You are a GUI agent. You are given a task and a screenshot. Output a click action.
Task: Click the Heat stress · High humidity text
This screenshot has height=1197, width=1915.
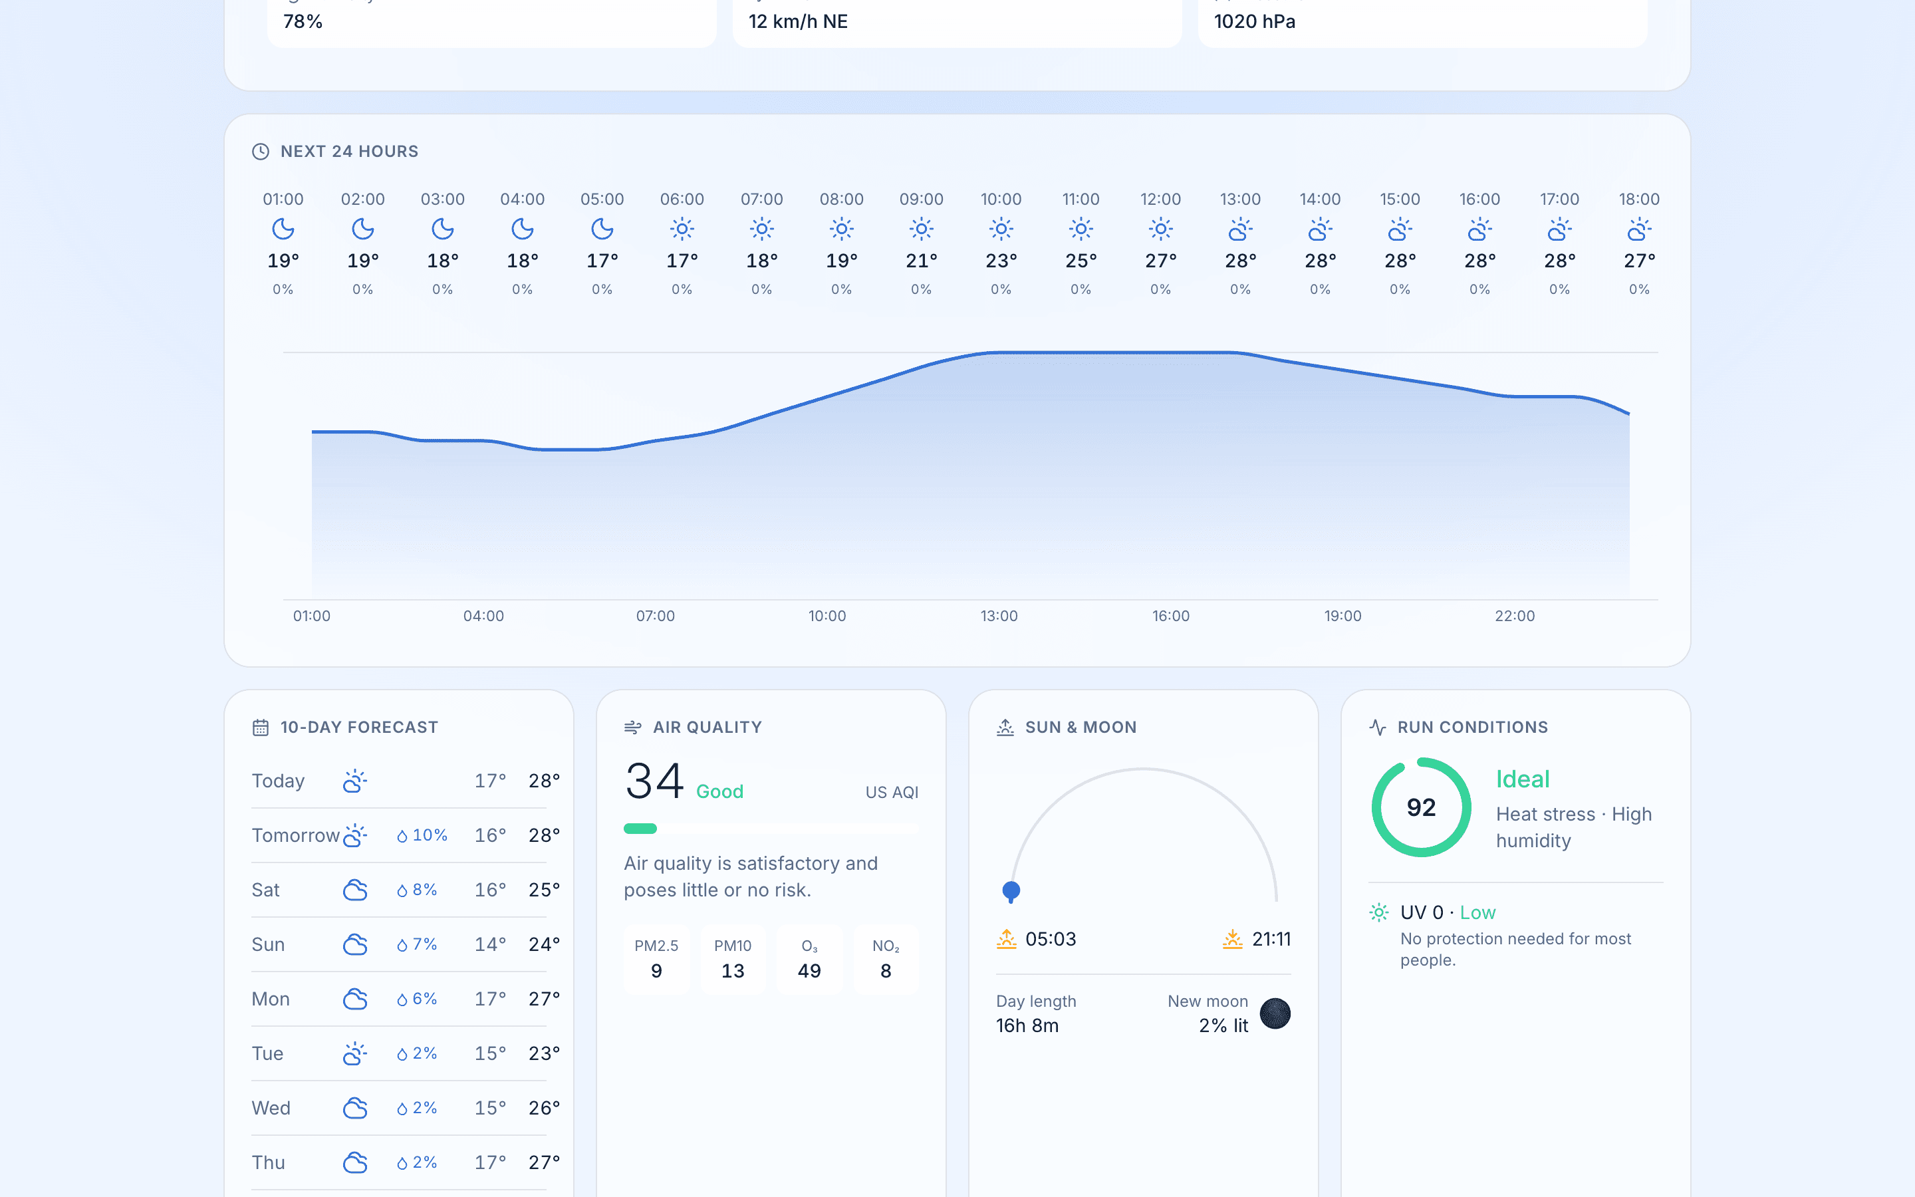1573,827
